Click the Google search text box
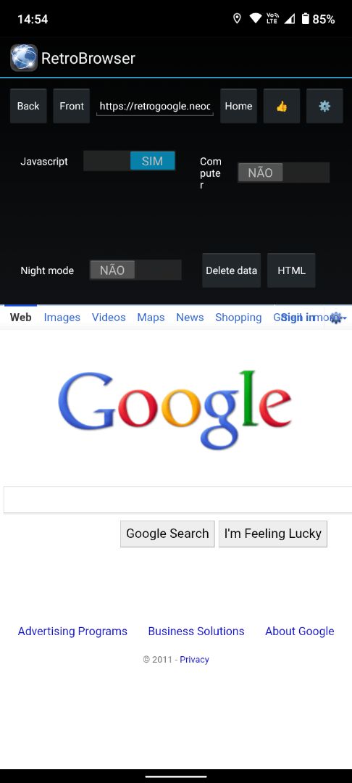352x783 pixels. click(x=177, y=500)
